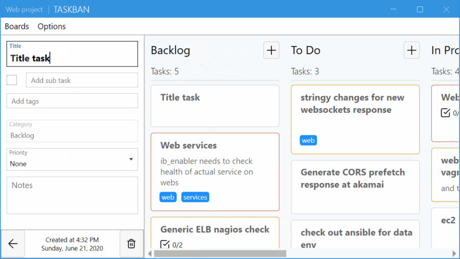Click the Category Backlog field

point(72,131)
